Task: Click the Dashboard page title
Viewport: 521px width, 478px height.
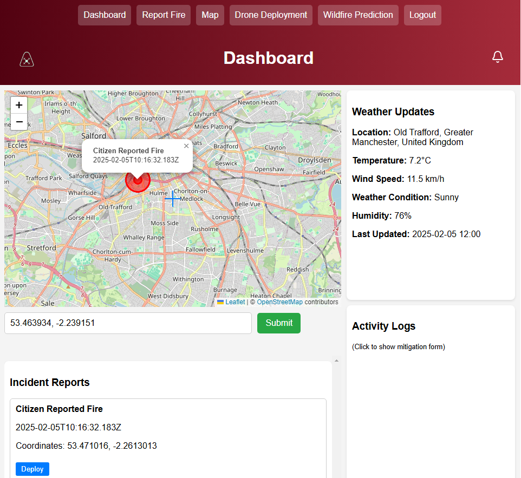Action: [269, 58]
